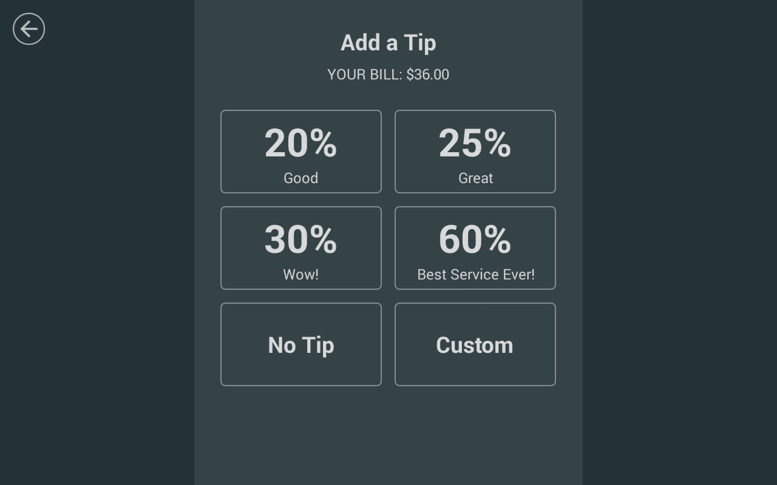Choose the 25% tip option
The image size is (777, 485).
pos(475,152)
